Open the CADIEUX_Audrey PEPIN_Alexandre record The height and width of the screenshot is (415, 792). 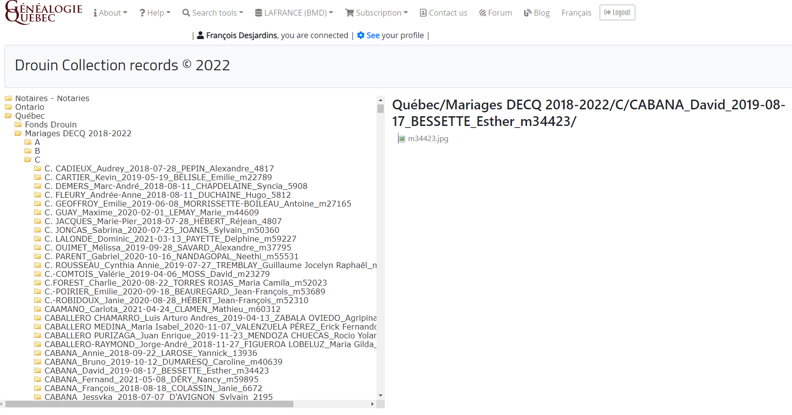[159, 168]
